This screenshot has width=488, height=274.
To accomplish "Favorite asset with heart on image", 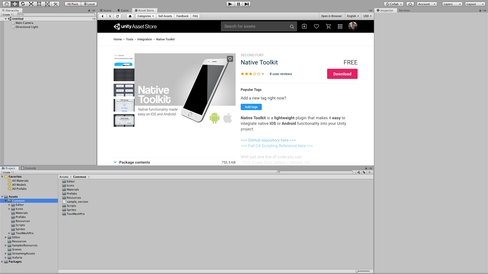I will 230,59.
